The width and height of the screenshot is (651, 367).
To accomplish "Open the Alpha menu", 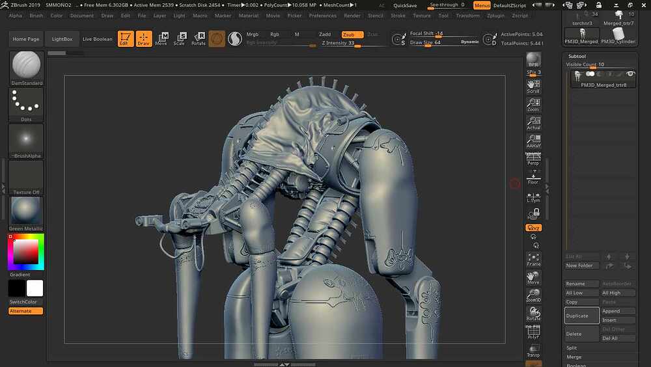I will point(16,16).
